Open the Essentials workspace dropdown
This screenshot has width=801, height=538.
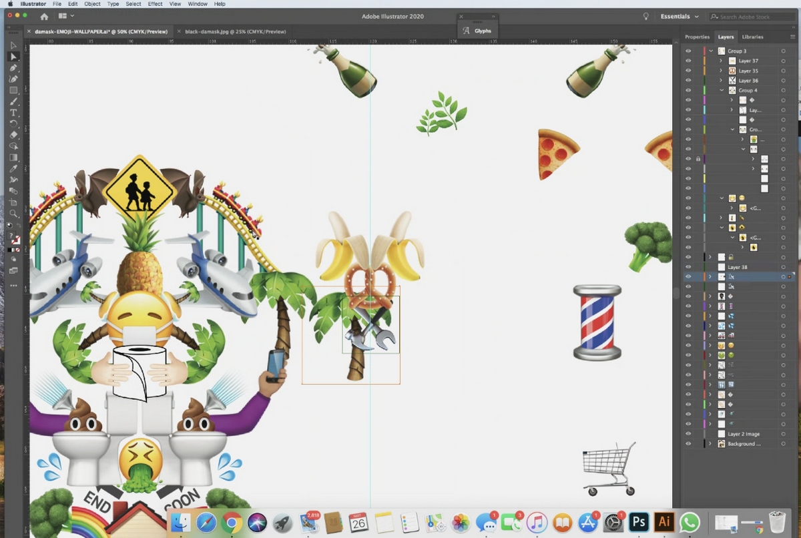(680, 16)
